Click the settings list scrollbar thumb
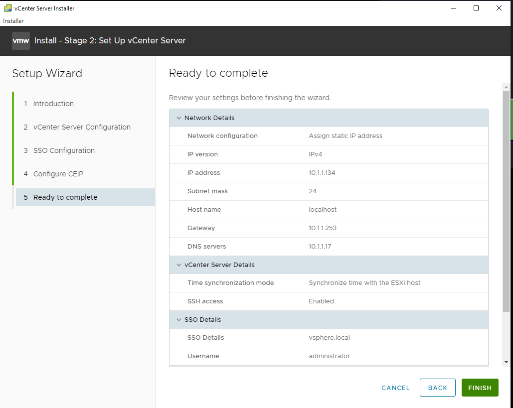513x408 pixels. pyautogui.click(x=506, y=201)
